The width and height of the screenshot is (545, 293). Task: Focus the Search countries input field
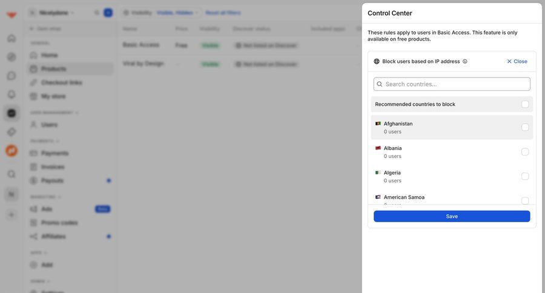[x=456, y=84]
